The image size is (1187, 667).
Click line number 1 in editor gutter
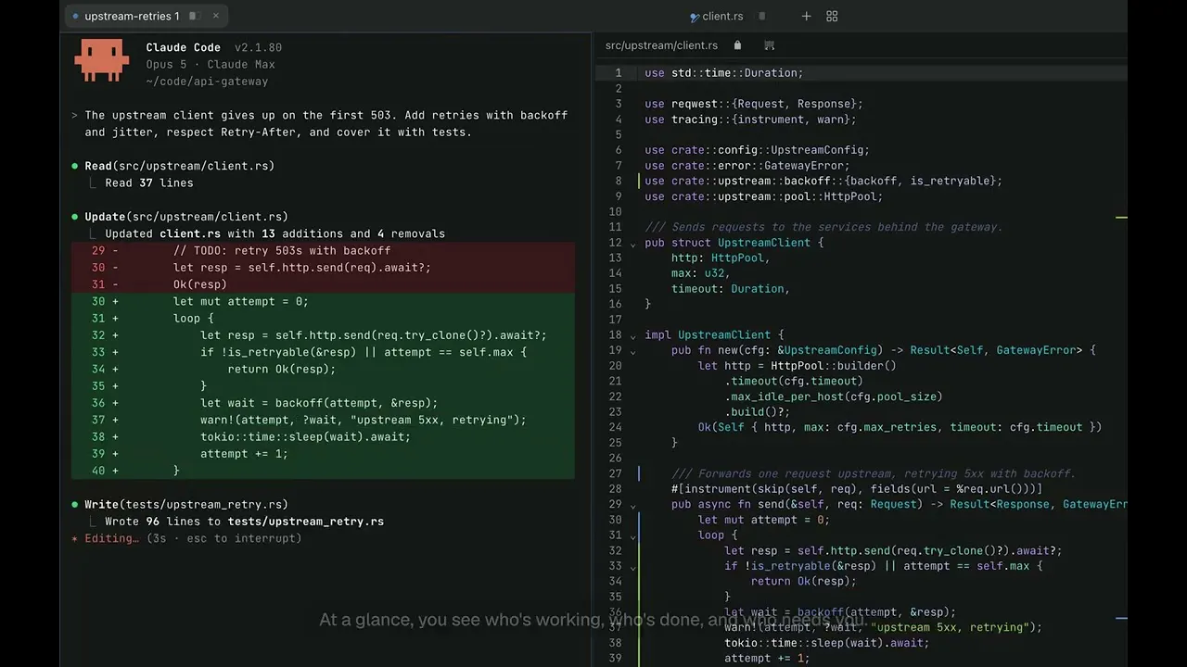tap(618, 73)
